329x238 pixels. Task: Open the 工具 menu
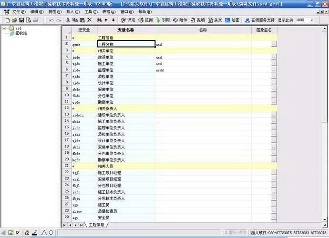pyautogui.click(x=91, y=12)
